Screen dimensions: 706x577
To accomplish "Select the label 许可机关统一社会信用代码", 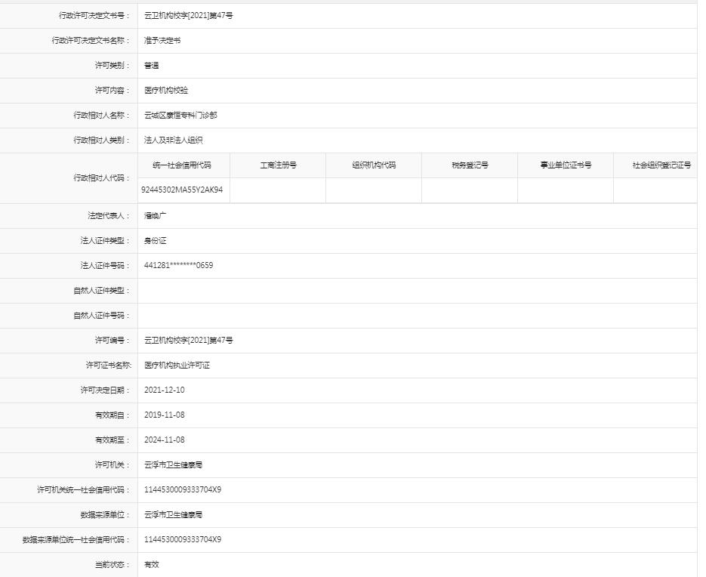I will pyautogui.click(x=83, y=489).
